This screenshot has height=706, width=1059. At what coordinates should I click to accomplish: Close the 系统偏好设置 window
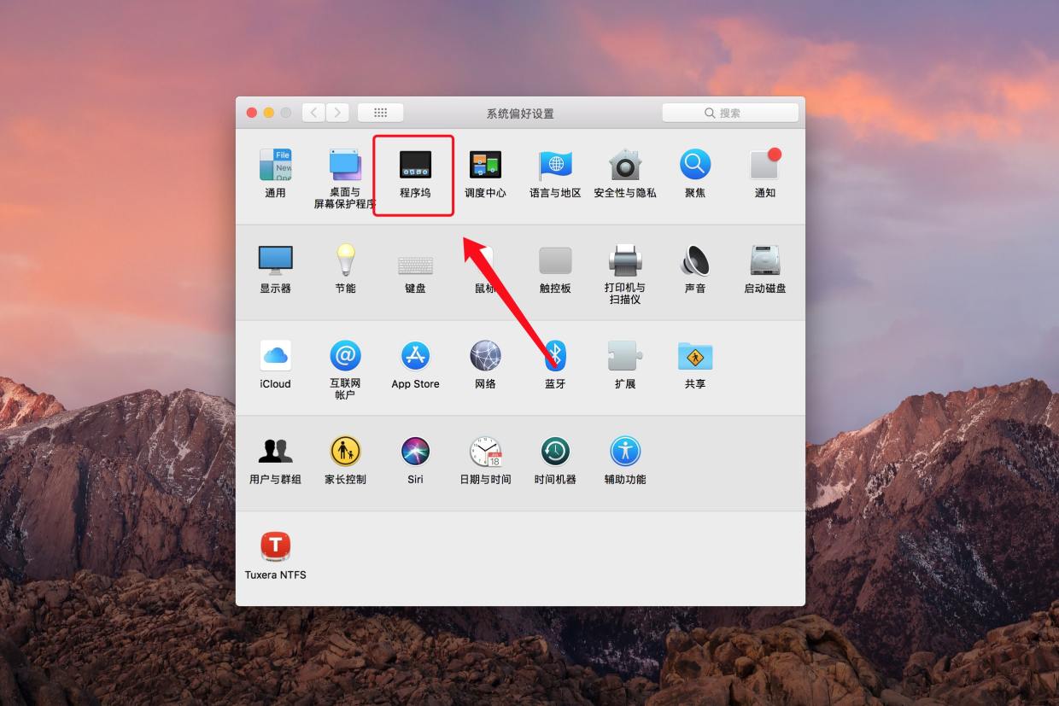(252, 113)
